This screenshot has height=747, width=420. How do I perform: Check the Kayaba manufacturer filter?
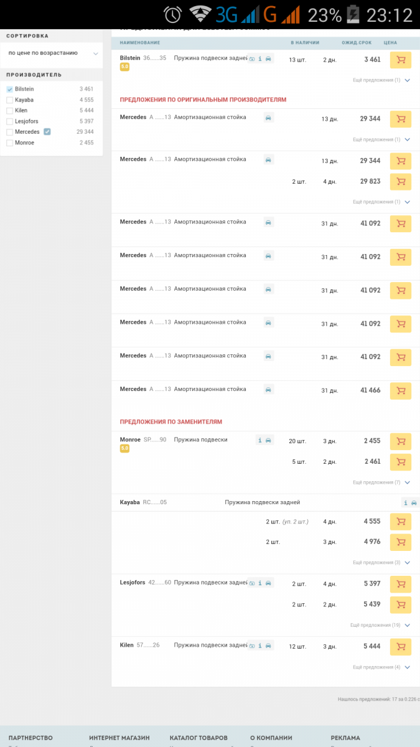point(9,100)
